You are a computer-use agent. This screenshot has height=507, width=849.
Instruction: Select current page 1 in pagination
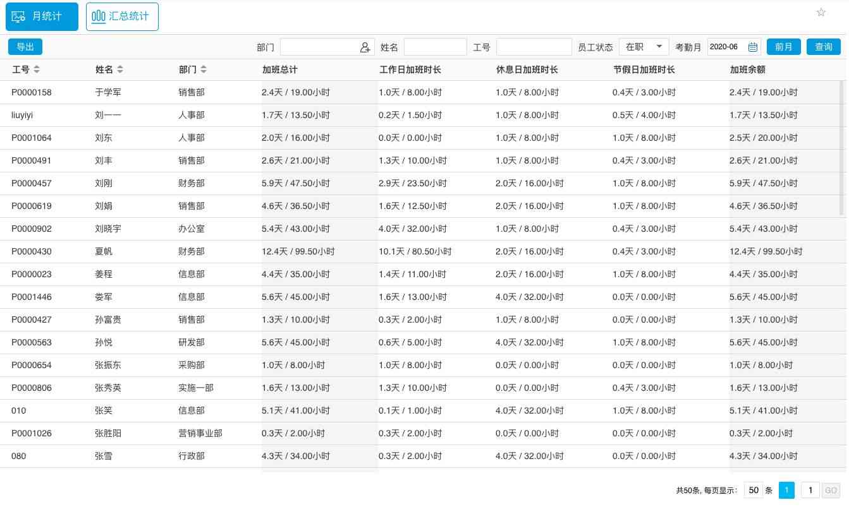(x=786, y=490)
